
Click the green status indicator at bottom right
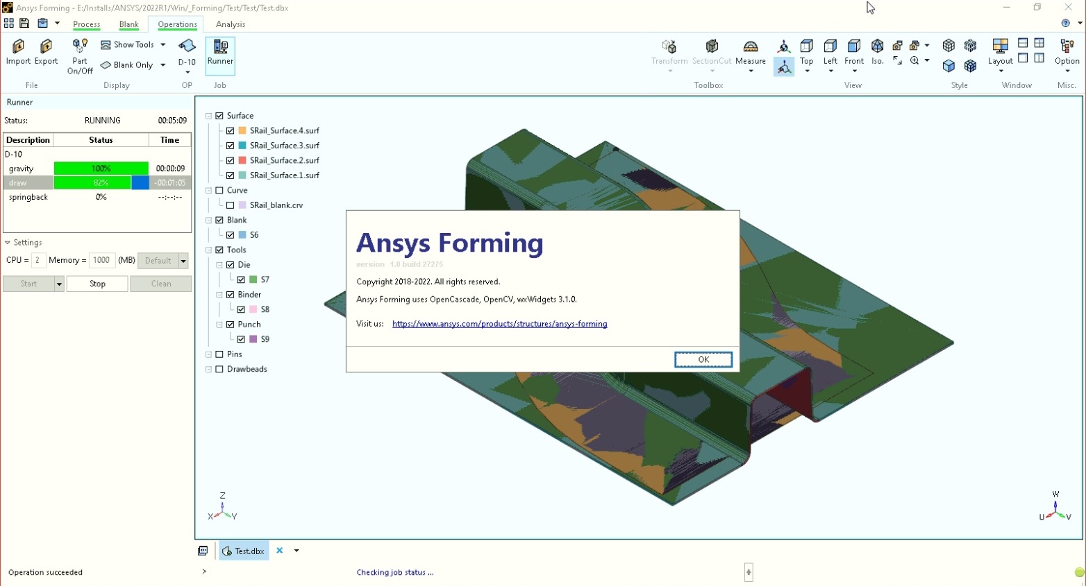(1079, 572)
